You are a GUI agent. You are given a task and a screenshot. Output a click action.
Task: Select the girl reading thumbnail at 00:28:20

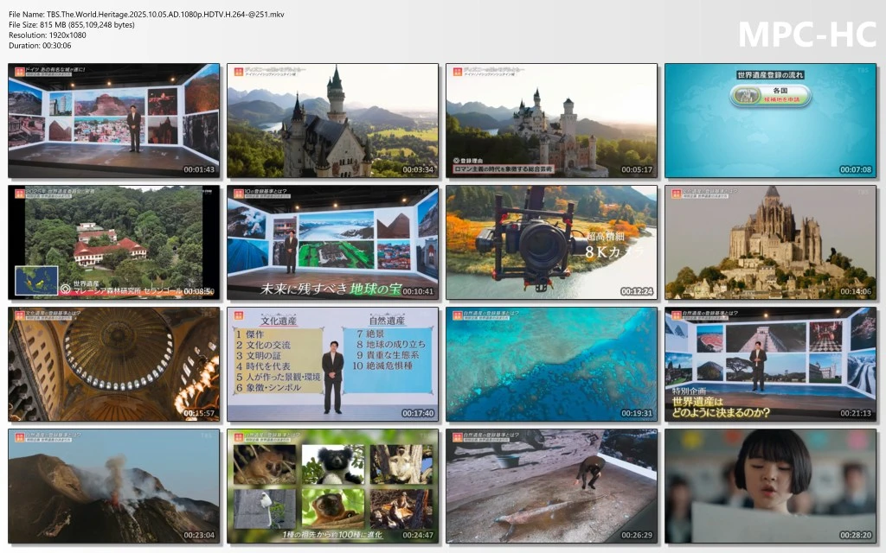pos(770,486)
